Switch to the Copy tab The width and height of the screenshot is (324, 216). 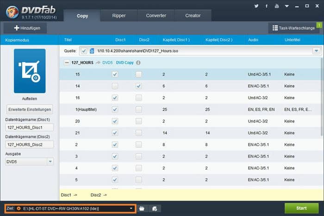click(x=82, y=15)
